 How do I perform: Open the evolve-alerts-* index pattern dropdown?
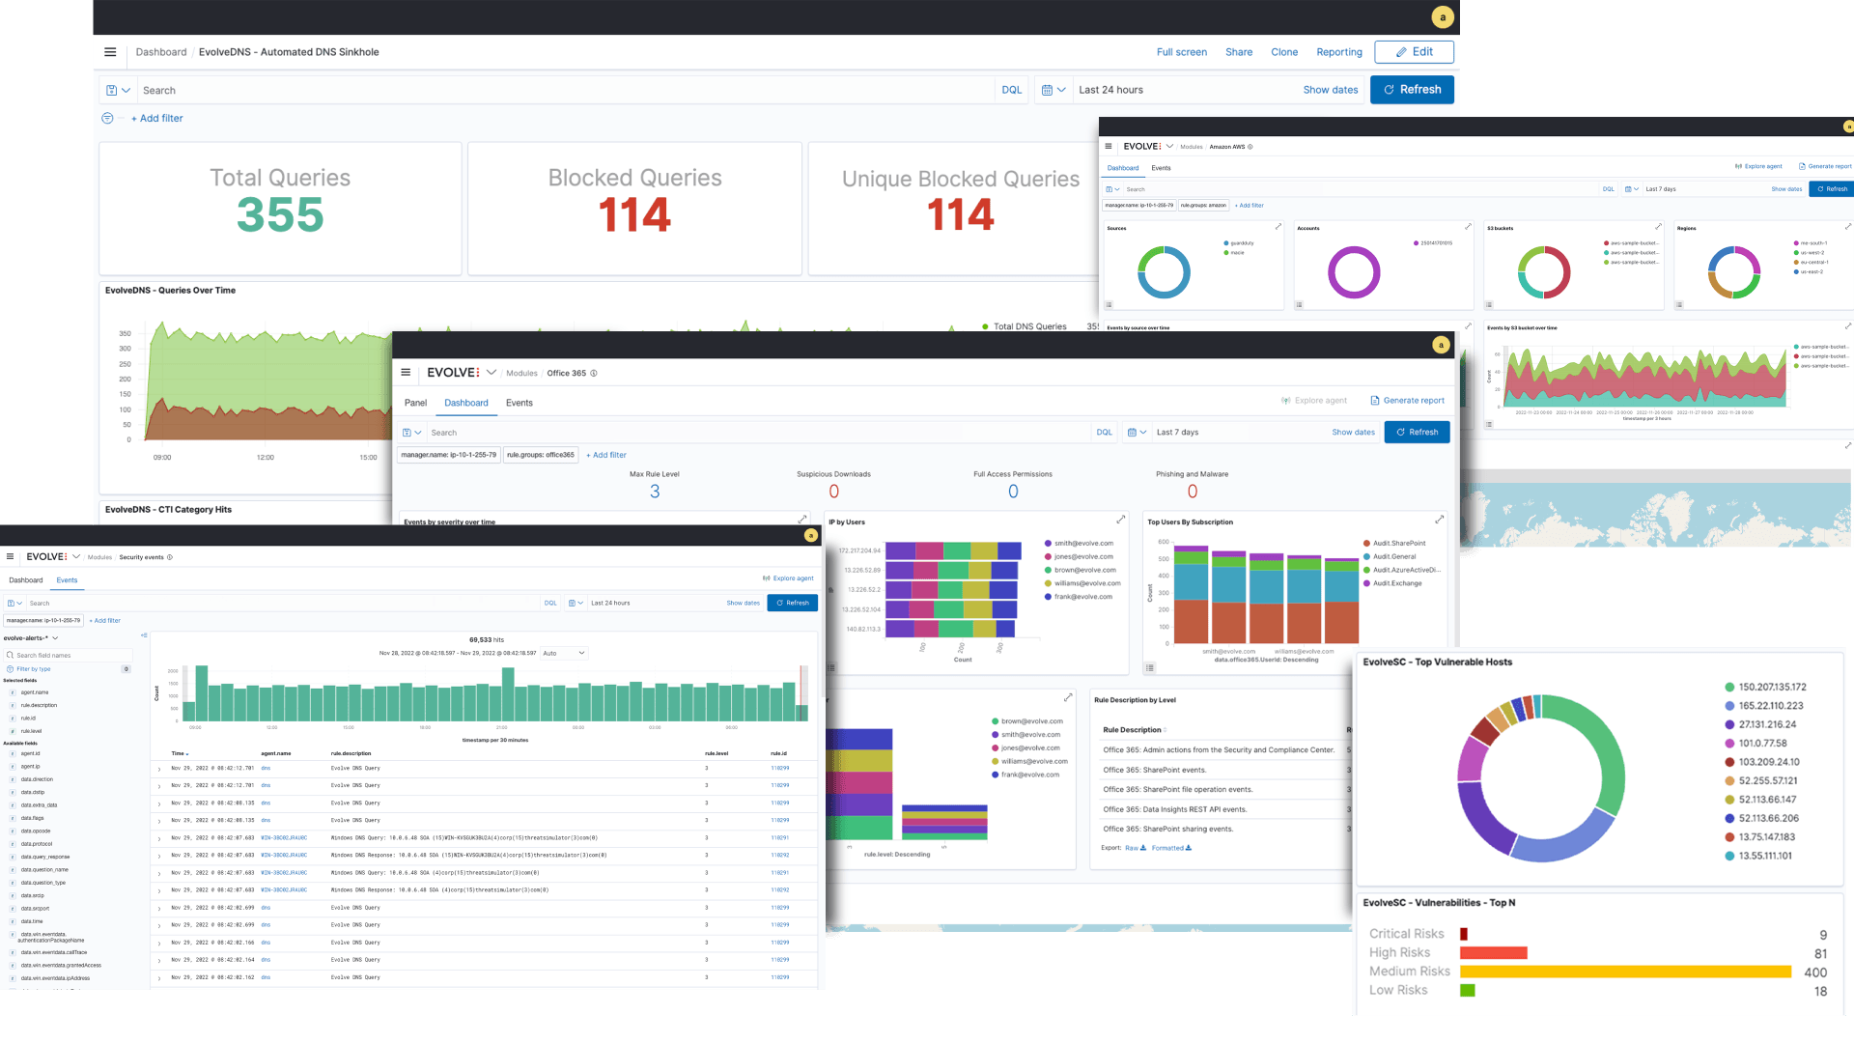31,637
